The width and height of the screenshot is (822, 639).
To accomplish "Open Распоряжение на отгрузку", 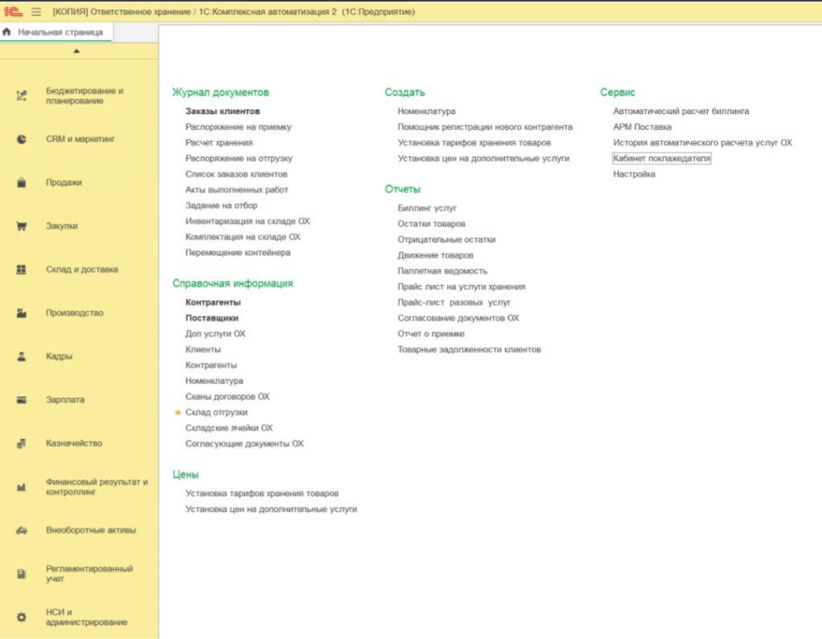I will 239,159.
